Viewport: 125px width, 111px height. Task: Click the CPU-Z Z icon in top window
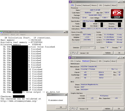(x=70, y=2)
